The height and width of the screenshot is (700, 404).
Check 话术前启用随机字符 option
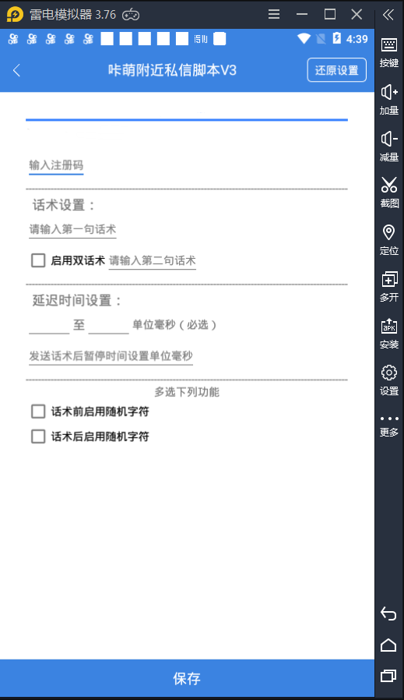pos(38,411)
